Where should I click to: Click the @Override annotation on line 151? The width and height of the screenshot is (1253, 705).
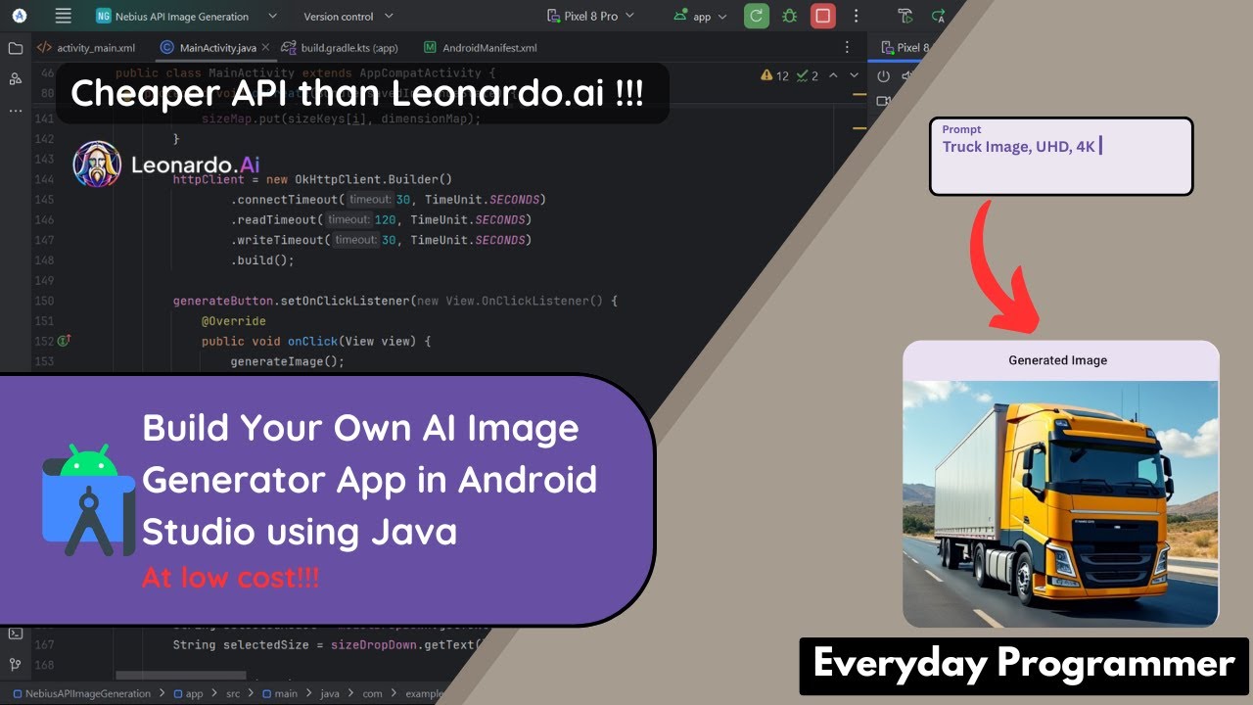coord(233,321)
